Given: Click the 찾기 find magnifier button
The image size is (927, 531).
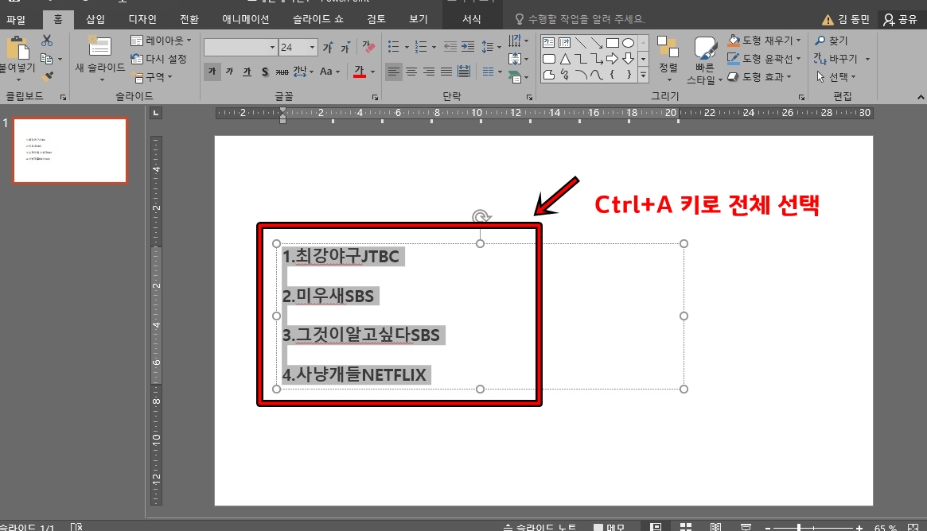Looking at the screenshot, I should pos(832,41).
